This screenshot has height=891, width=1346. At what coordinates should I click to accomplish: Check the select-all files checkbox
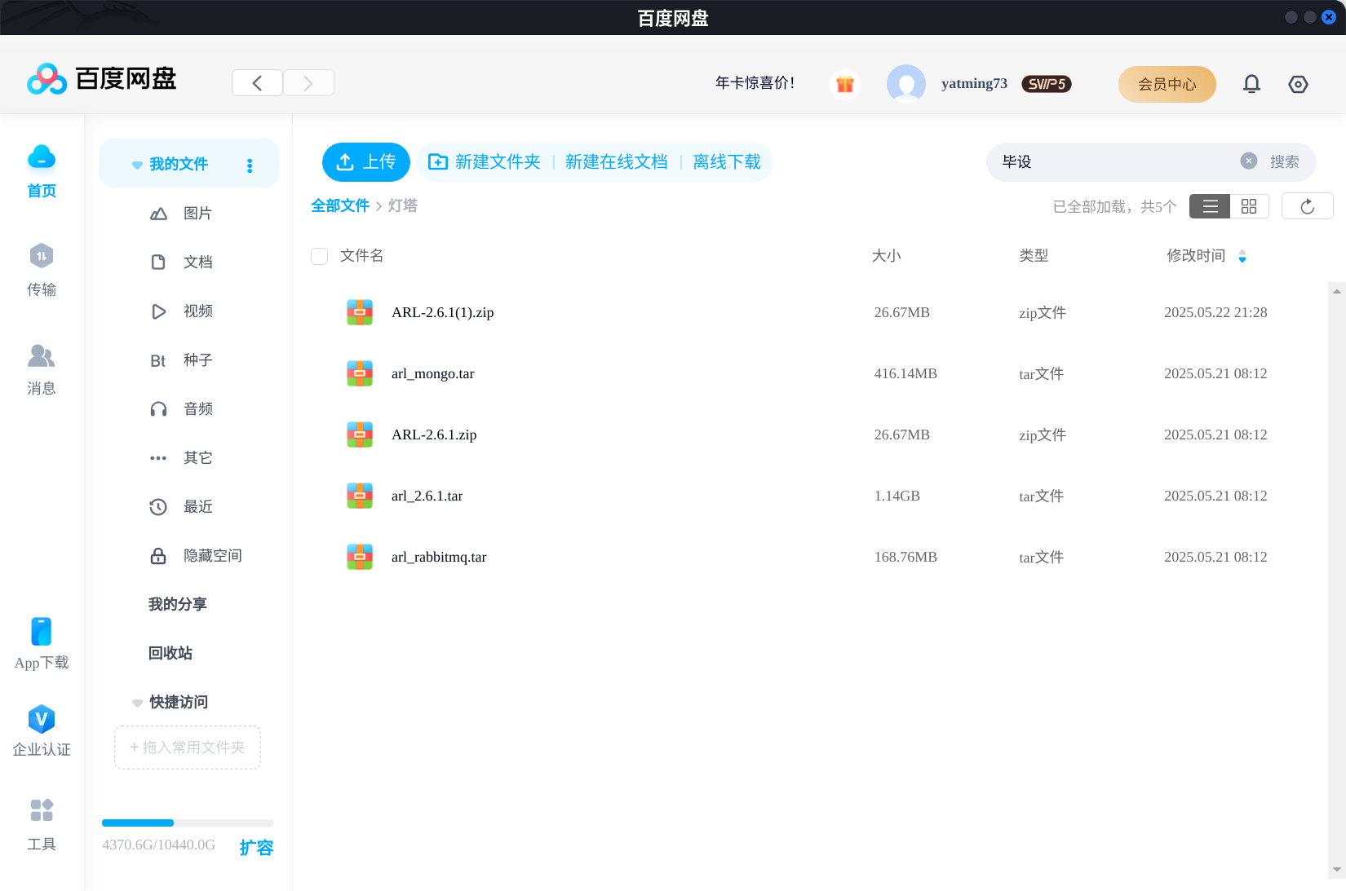(320, 256)
